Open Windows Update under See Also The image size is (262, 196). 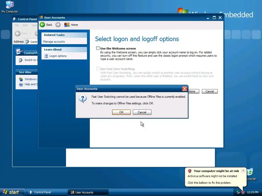[x=31, y=79]
